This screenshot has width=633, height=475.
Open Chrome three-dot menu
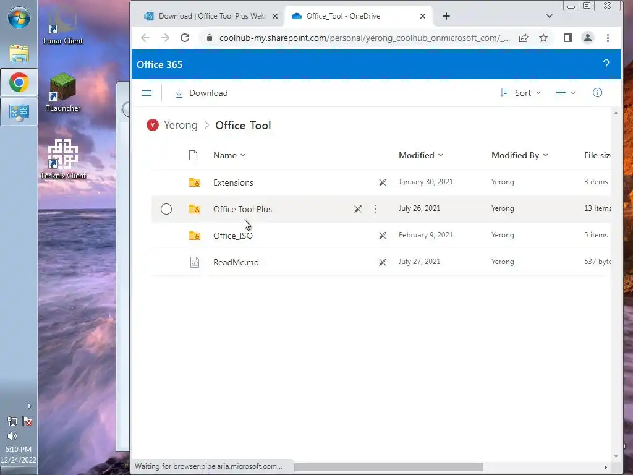(608, 38)
